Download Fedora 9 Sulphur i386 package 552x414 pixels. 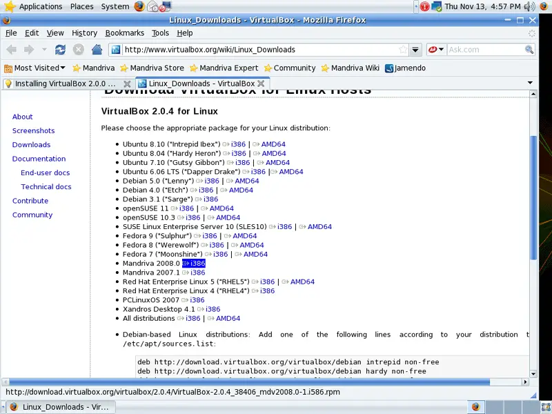tap(210, 236)
